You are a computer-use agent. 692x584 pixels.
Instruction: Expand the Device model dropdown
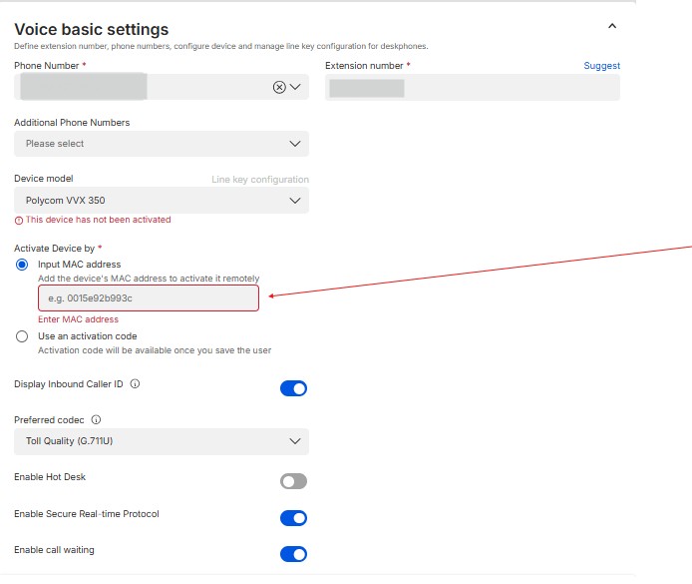point(162,201)
